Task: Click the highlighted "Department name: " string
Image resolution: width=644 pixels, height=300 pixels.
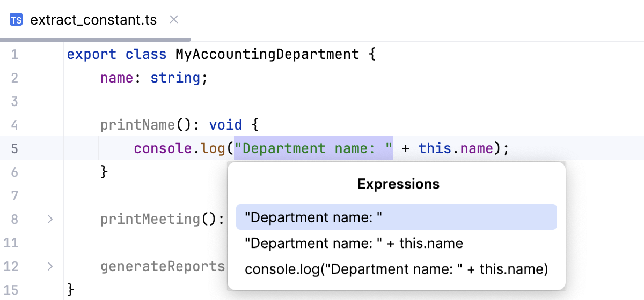Action: tap(313, 148)
